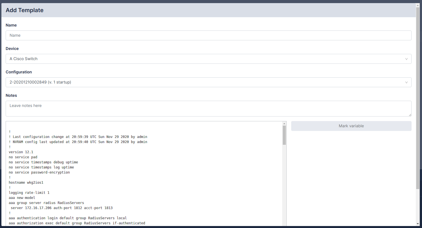Image resolution: width=422 pixels, height=228 pixels.
Task: Click the page scrollbar up arrow
Action: coord(418,5)
